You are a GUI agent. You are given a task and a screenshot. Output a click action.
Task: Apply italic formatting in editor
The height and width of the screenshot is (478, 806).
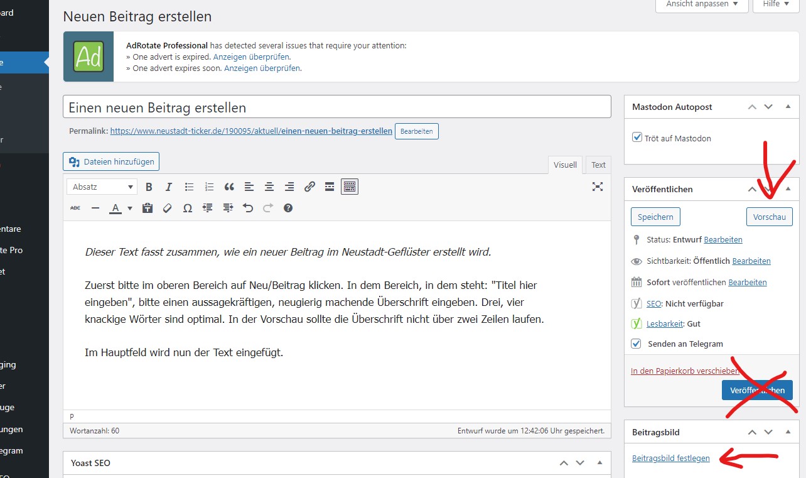168,187
